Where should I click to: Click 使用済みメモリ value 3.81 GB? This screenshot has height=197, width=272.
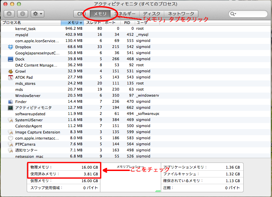point(91,174)
